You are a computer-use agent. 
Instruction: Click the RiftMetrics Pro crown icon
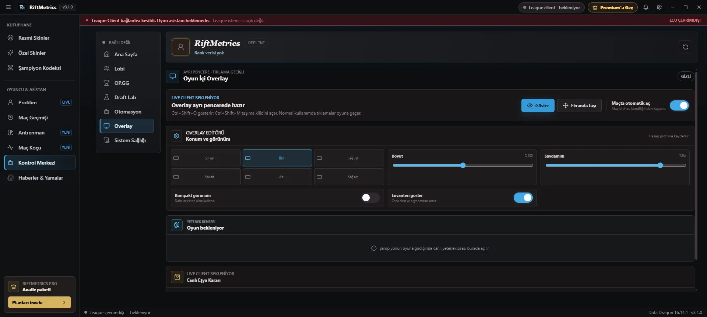(x=14, y=287)
